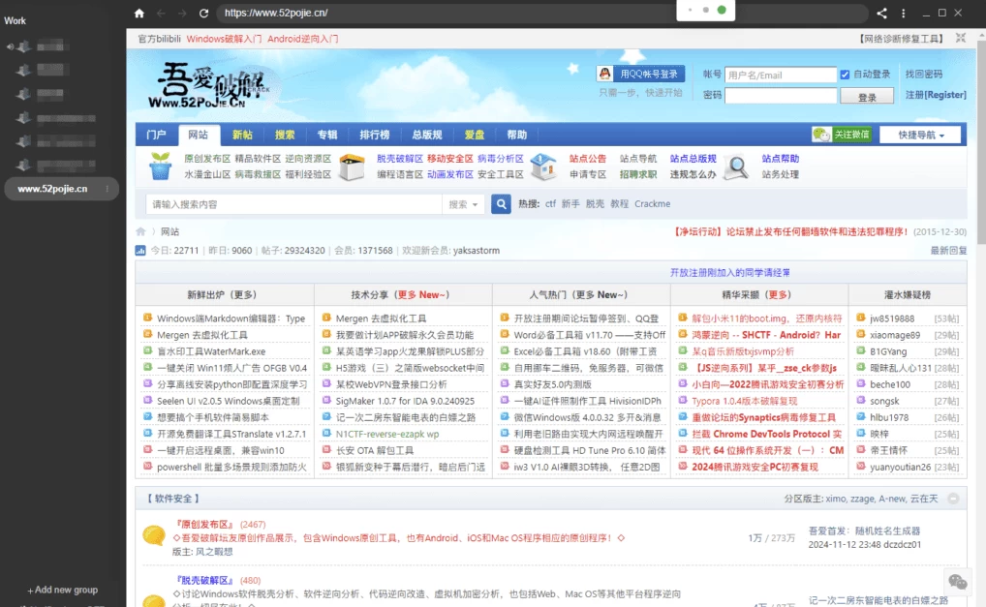
Task: Select the 排行榜 navigation tab
Action: [374, 135]
